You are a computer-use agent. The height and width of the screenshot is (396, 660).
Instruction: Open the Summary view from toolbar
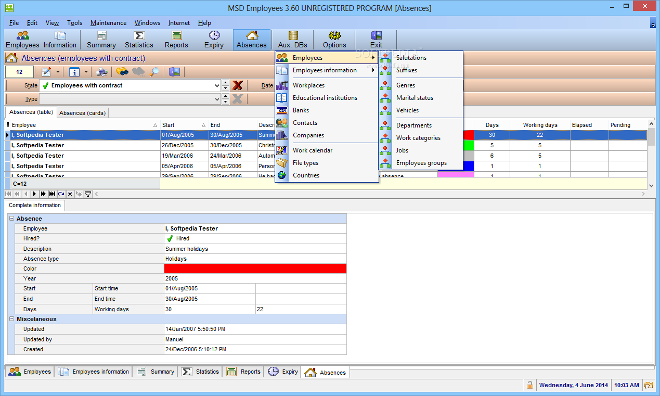(x=101, y=40)
